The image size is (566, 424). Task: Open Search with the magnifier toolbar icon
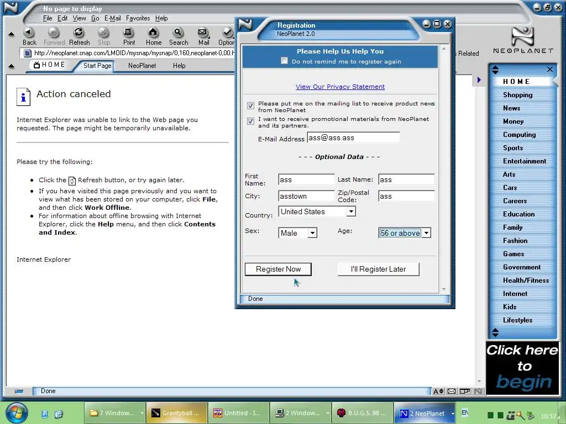tap(179, 33)
